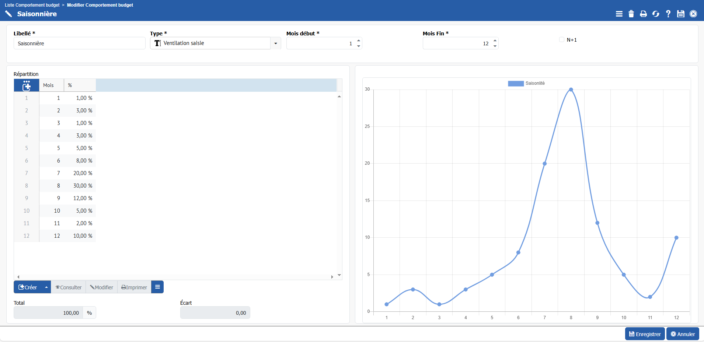Toggle the Saisonlité legend series
Viewport: 704px width, 342px height.
click(x=516, y=84)
